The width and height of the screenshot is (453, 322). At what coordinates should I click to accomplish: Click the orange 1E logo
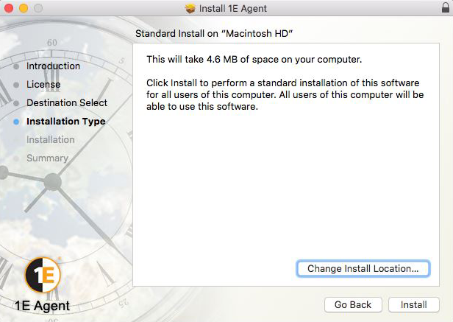coord(42,276)
